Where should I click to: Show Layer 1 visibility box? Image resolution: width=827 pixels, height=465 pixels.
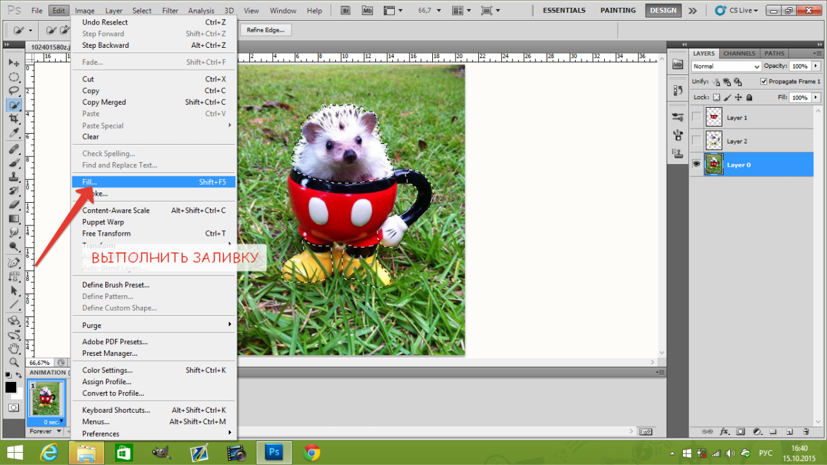point(696,118)
